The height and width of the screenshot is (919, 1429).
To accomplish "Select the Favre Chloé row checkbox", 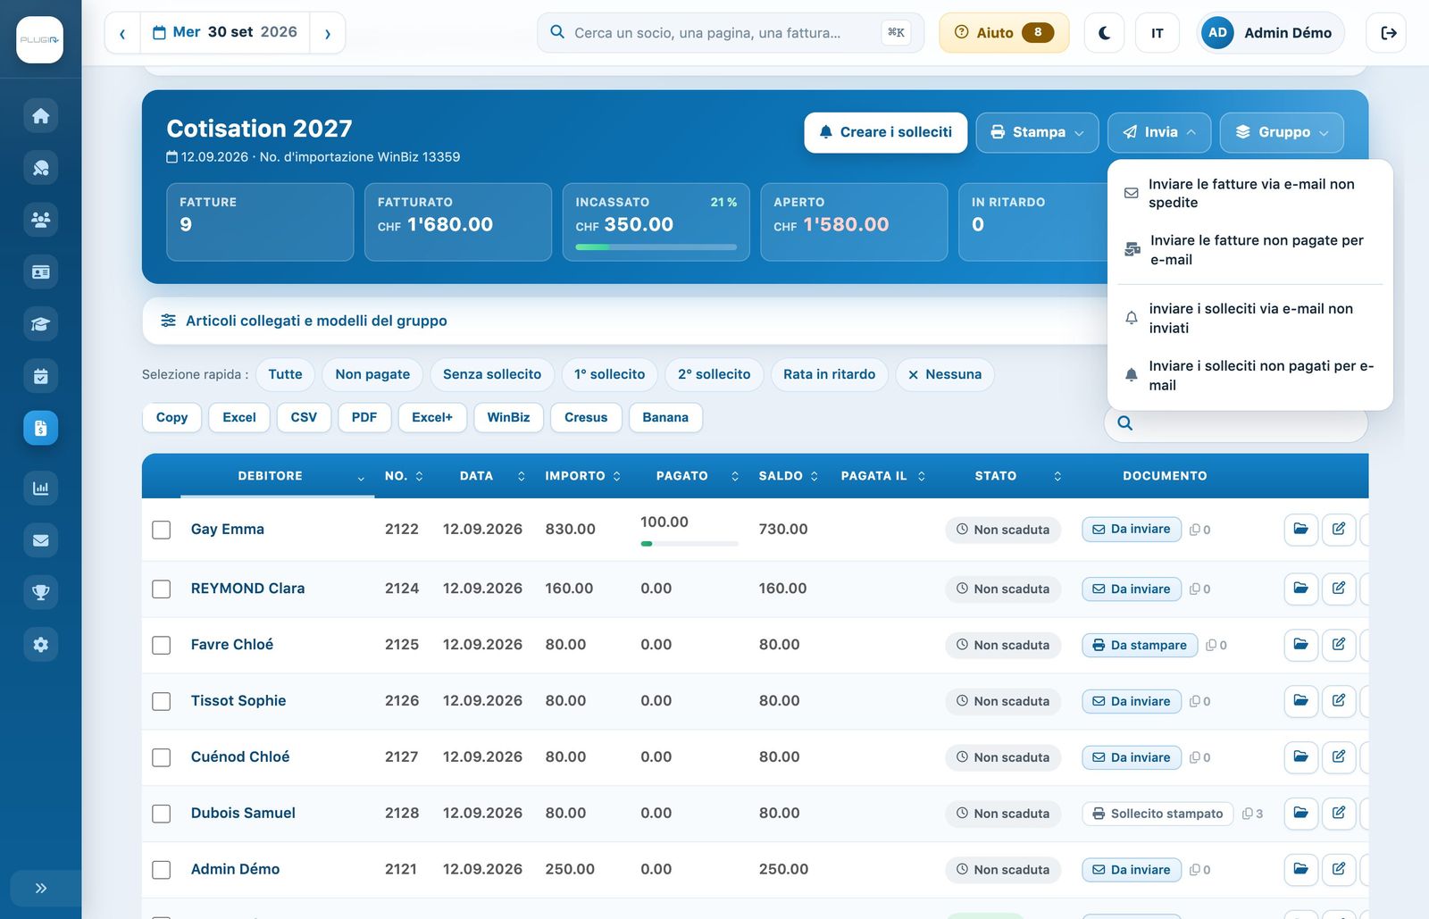I will 162,646.
